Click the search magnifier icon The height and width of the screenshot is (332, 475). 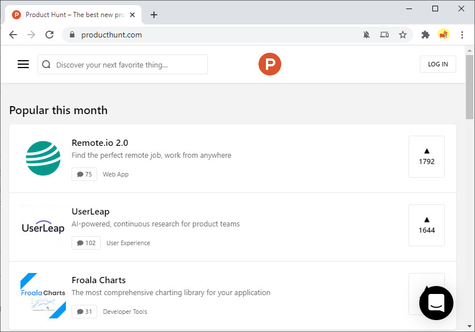pos(47,65)
